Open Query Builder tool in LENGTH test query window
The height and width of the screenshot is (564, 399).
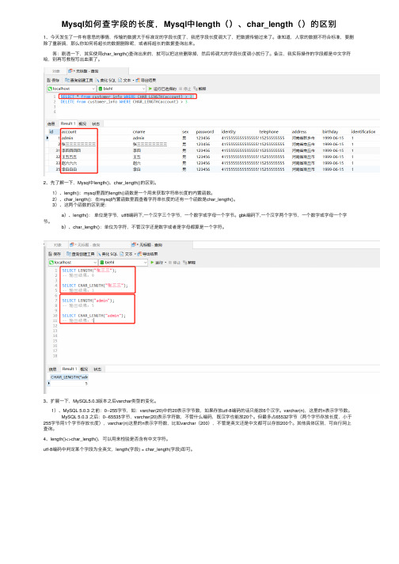tap(80, 254)
